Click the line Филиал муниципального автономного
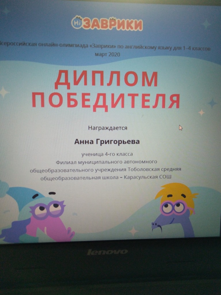The height and width of the screenshot is (295, 221). pyautogui.click(x=106, y=162)
